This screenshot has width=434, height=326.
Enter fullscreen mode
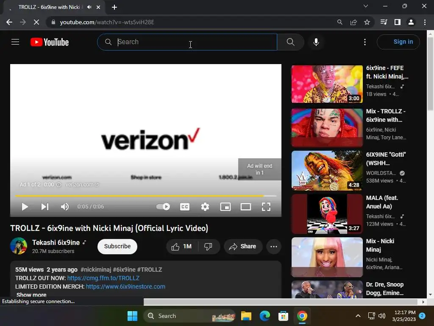266,207
